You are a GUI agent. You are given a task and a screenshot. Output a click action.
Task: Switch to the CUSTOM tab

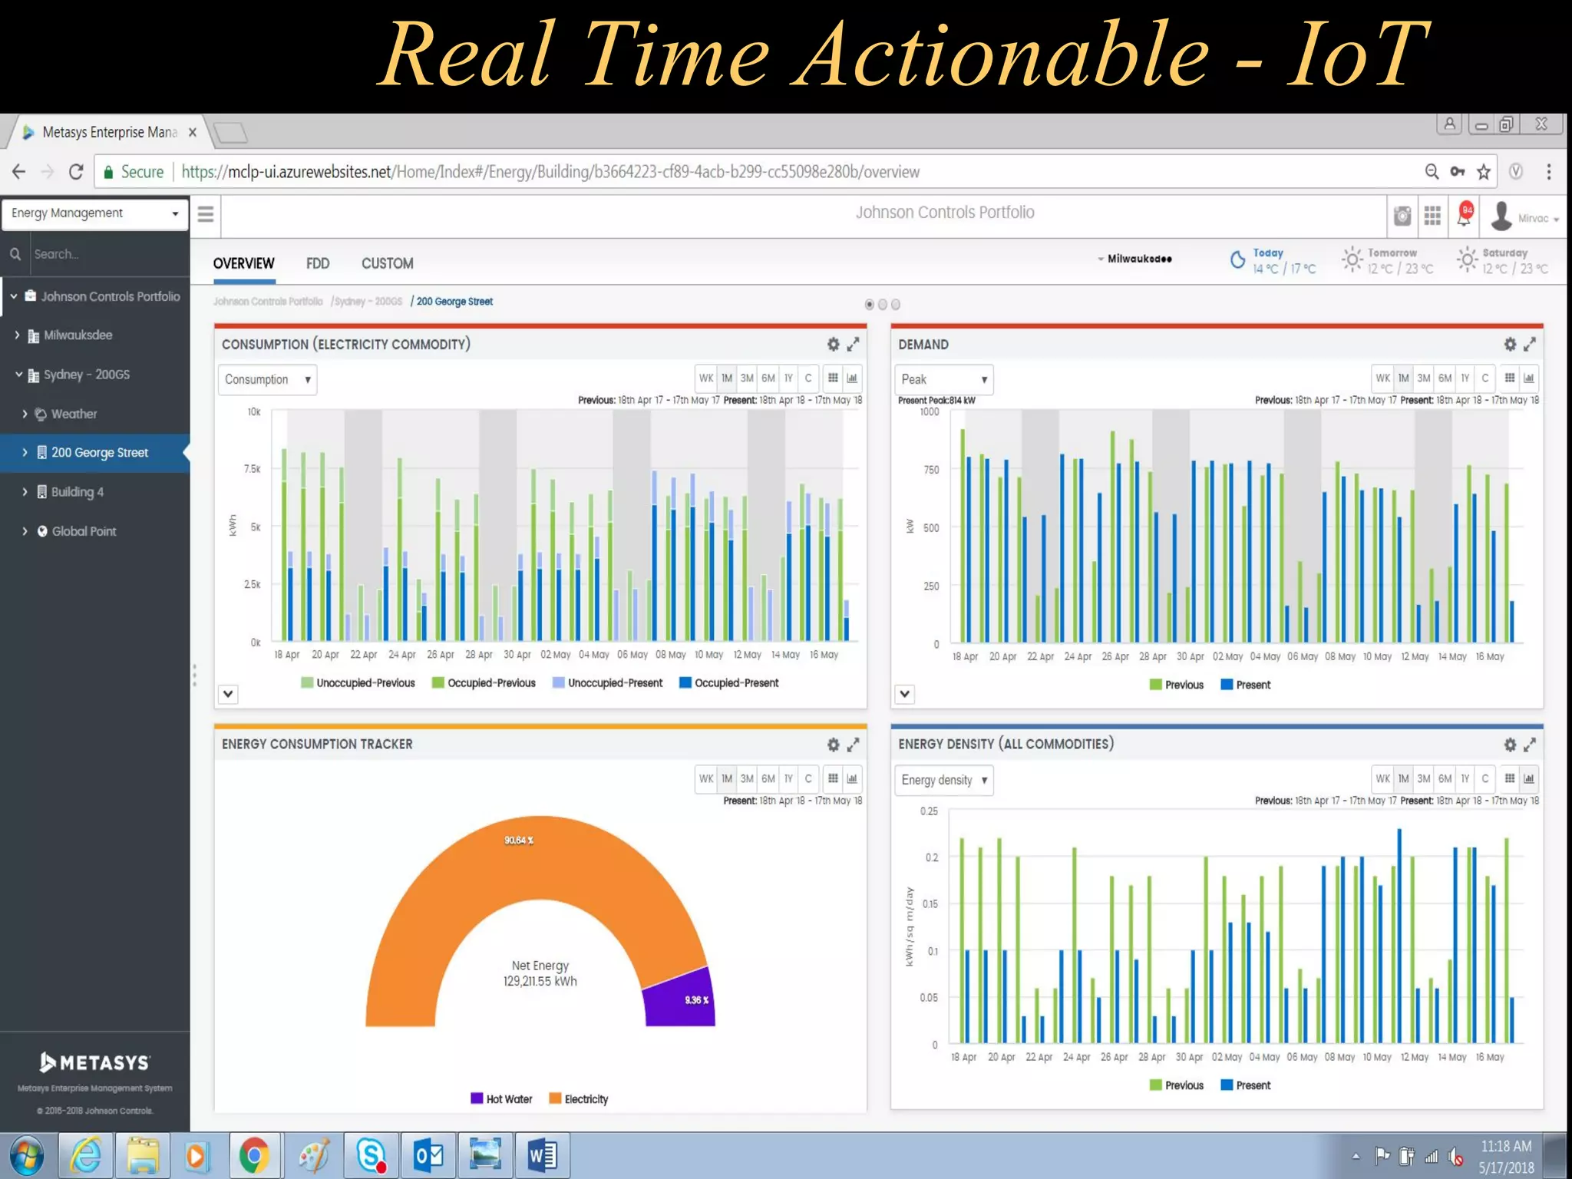point(388,264)
